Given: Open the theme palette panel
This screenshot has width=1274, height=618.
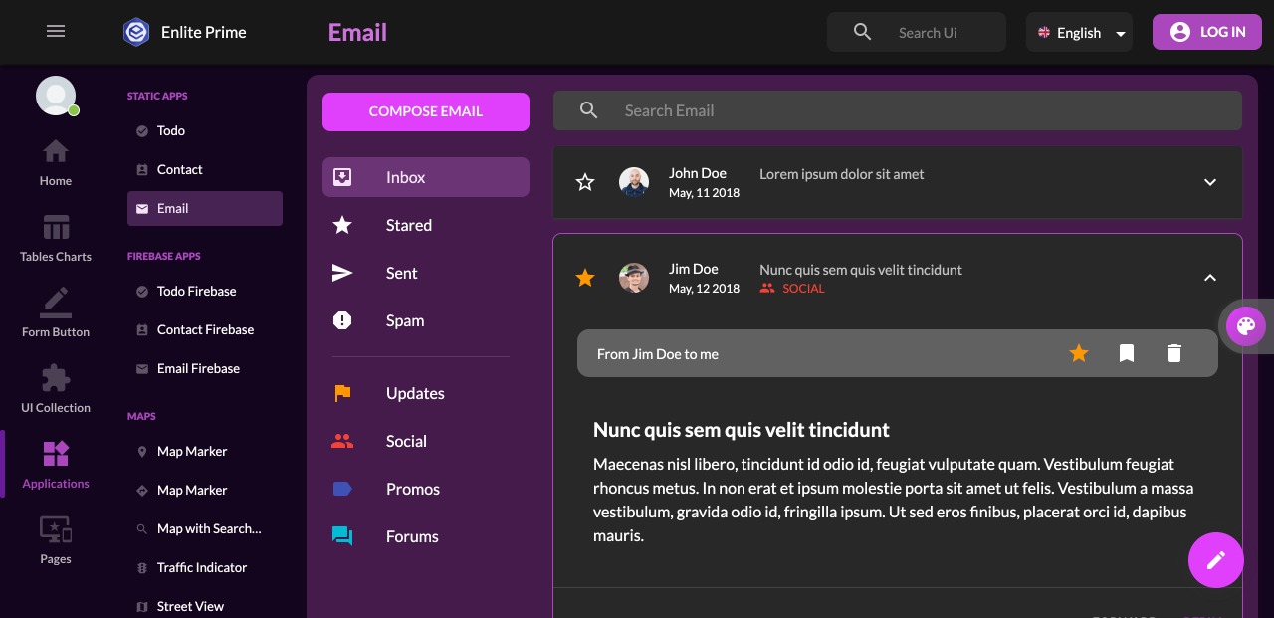Looking at the screenshot, I should [1246, 326].
